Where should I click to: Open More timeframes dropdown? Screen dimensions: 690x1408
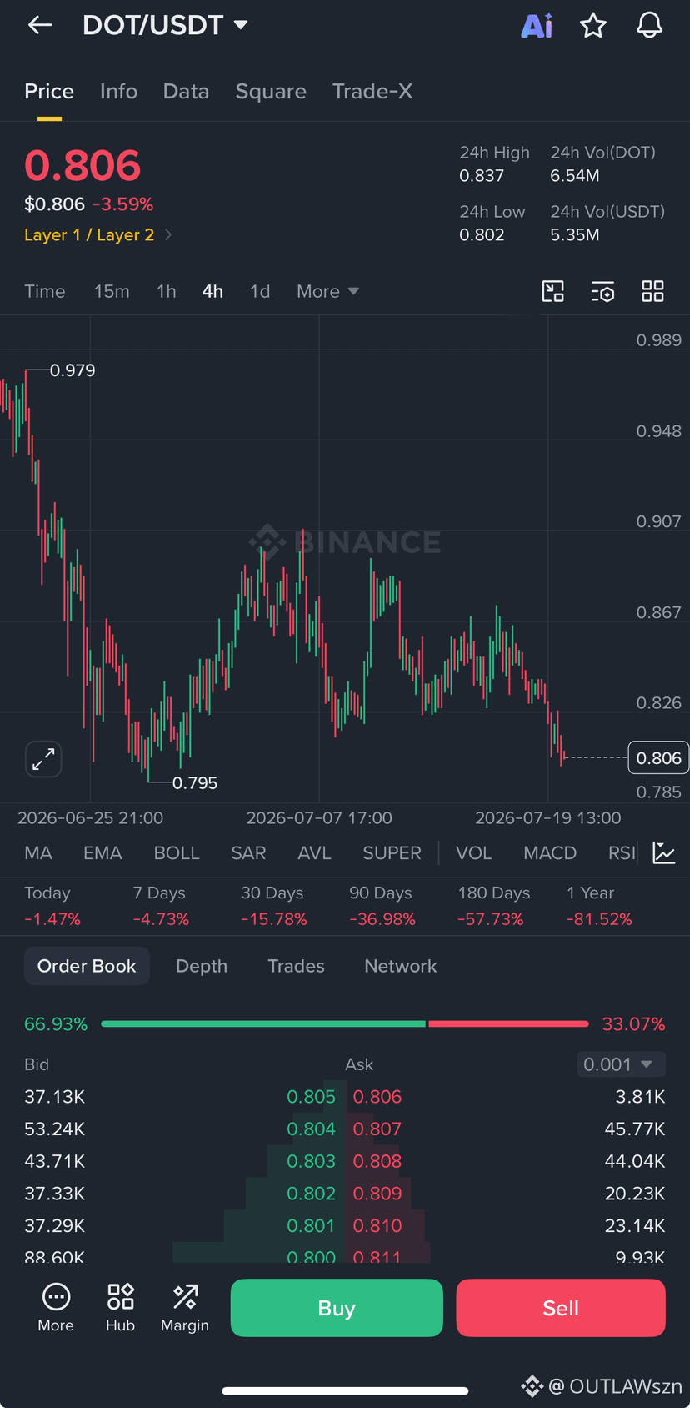[327, 291]
